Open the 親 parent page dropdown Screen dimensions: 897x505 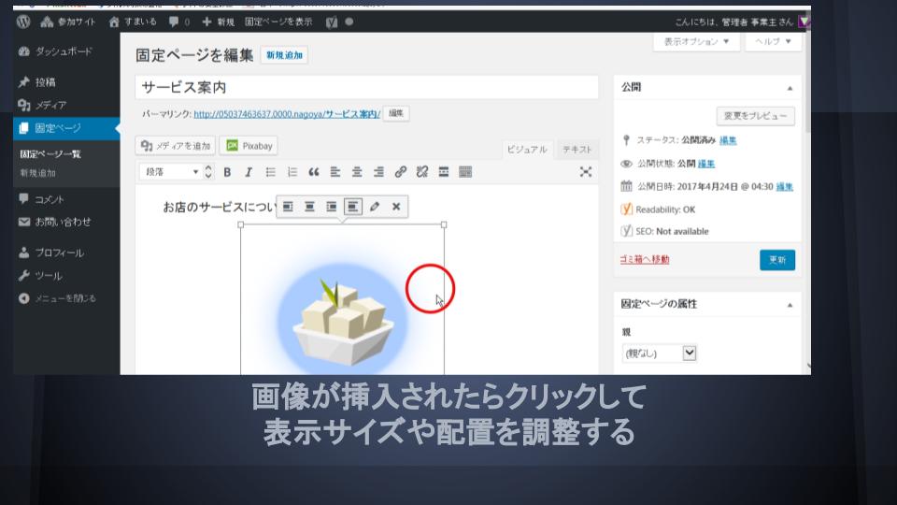coord(660,353)
